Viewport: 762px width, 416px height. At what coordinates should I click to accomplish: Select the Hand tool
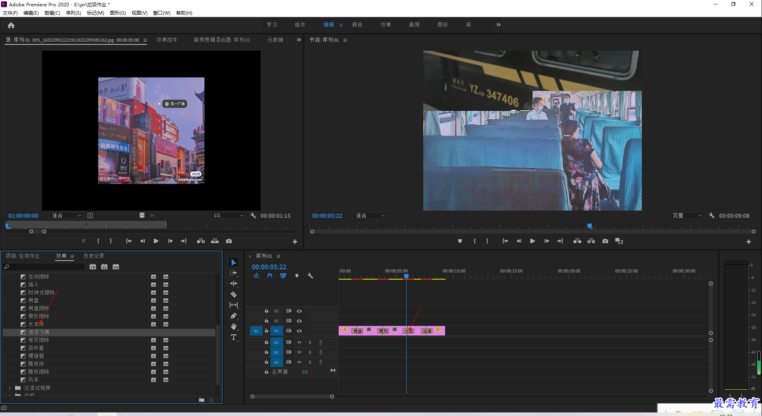(x=234, y=326)
